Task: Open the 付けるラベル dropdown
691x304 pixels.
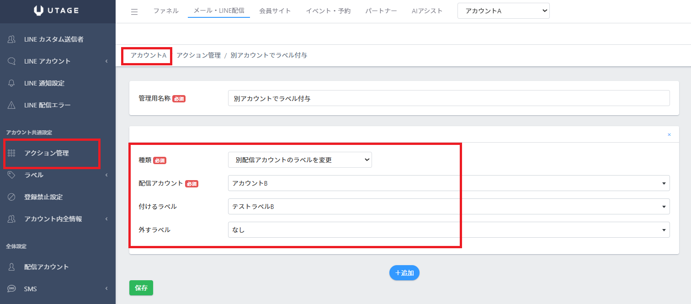Action: (x=449, y=206)
